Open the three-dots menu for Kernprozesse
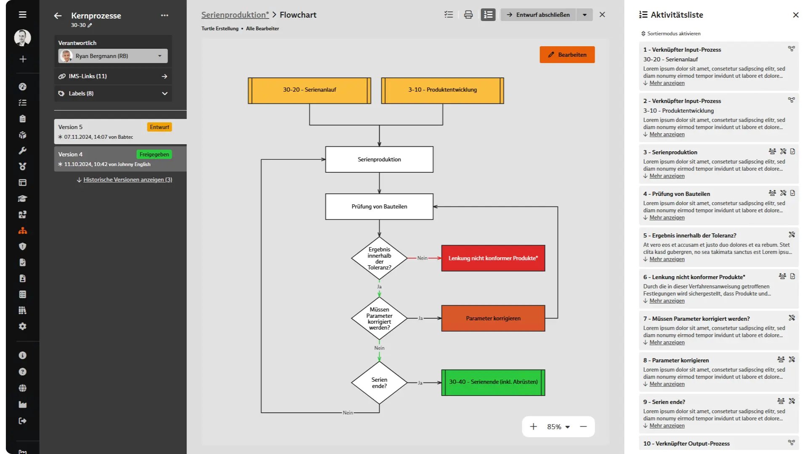Image resolution: width=808 pixels, height=454 pixels. tap(165, 16)
